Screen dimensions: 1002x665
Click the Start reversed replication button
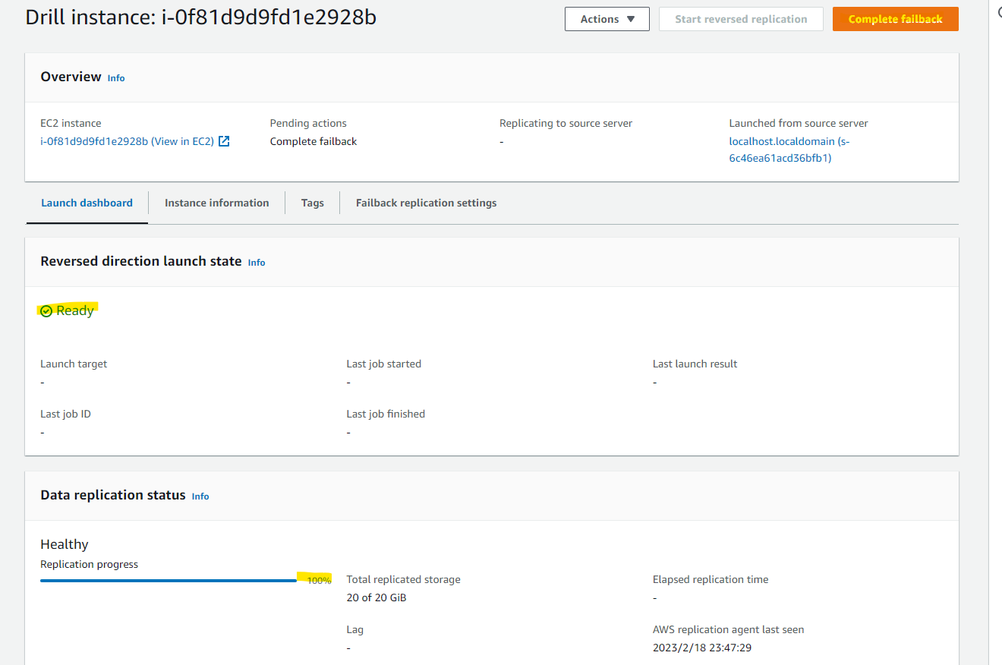click(741, 19)
